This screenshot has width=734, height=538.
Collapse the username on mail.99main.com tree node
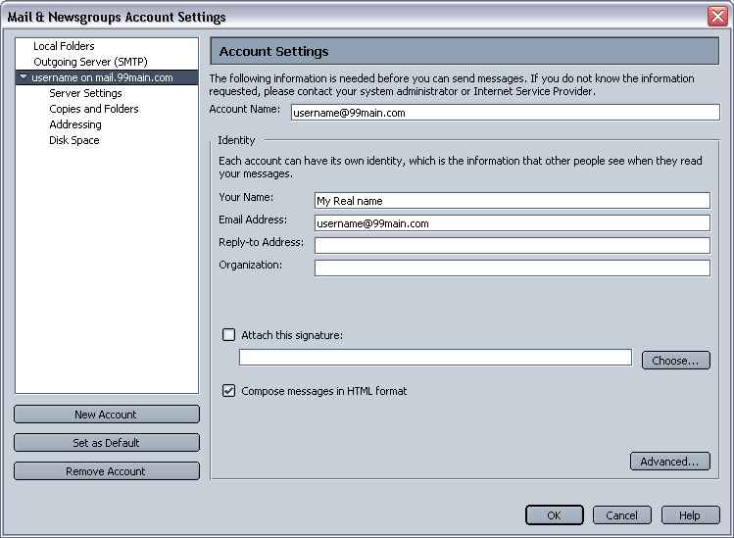pos(23,77)
